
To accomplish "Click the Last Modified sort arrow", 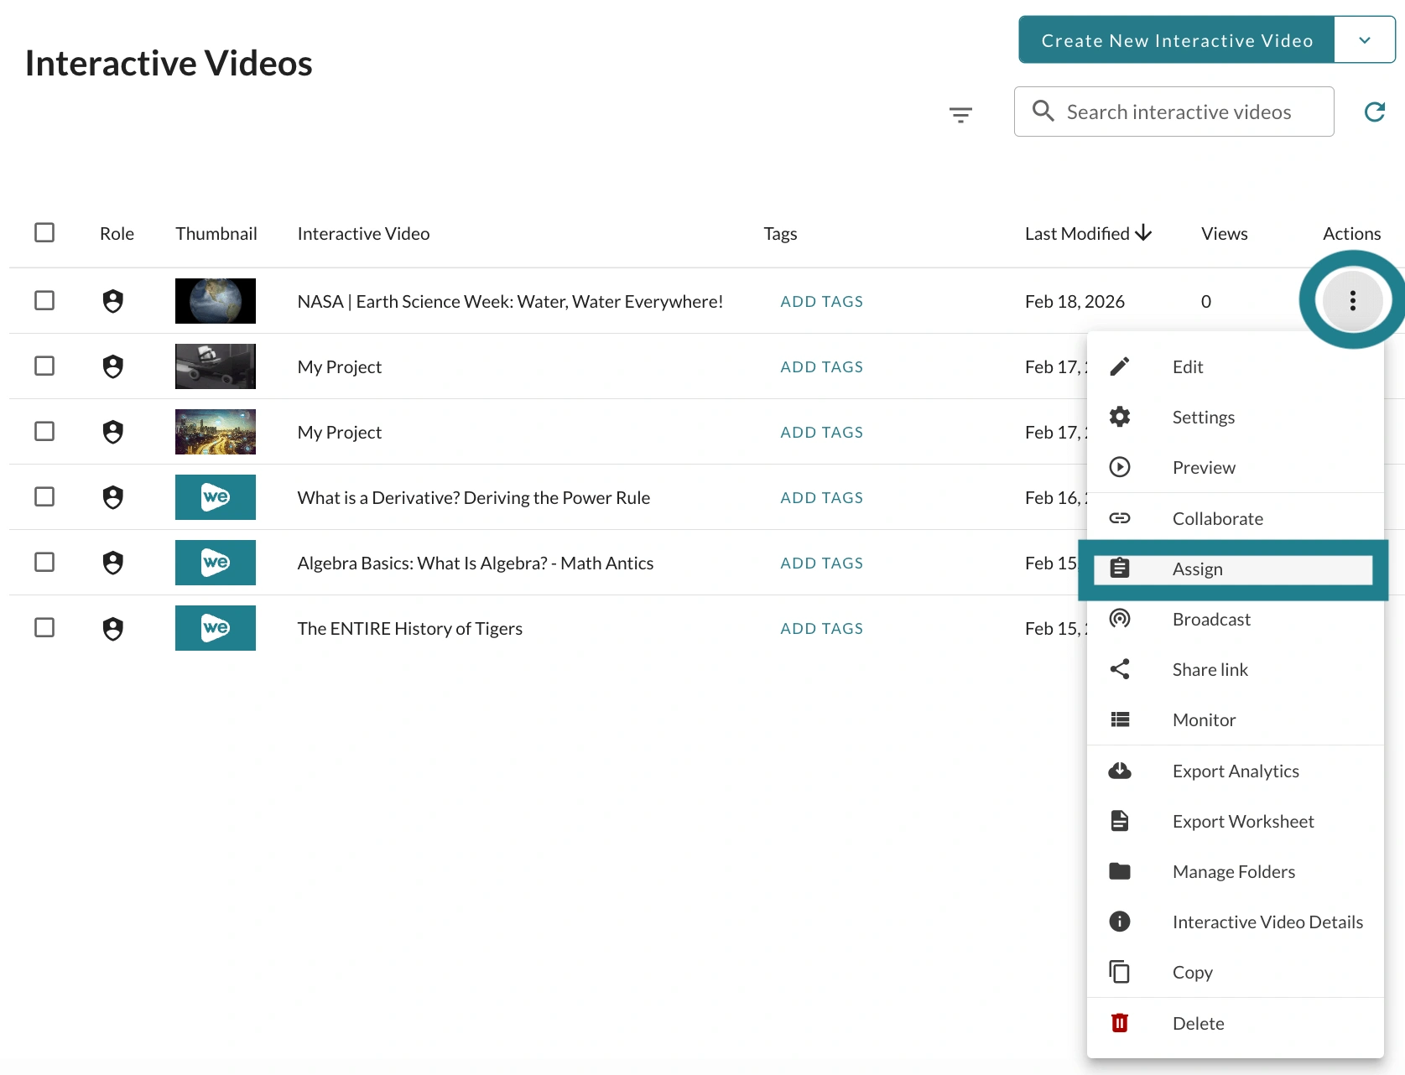I will pos(1143,233).
